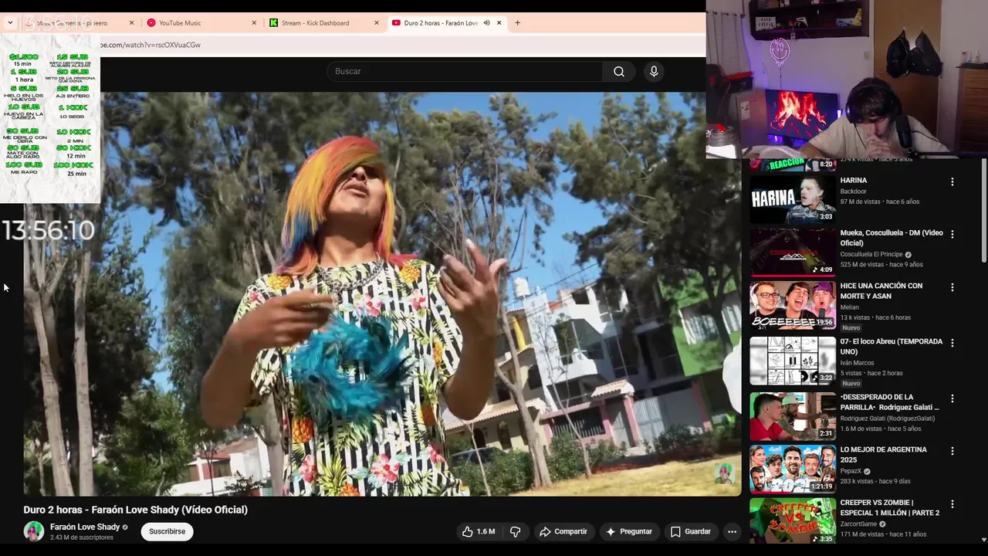
Task: Open a new browser tab with plus
Action: [x=517, y=23]
